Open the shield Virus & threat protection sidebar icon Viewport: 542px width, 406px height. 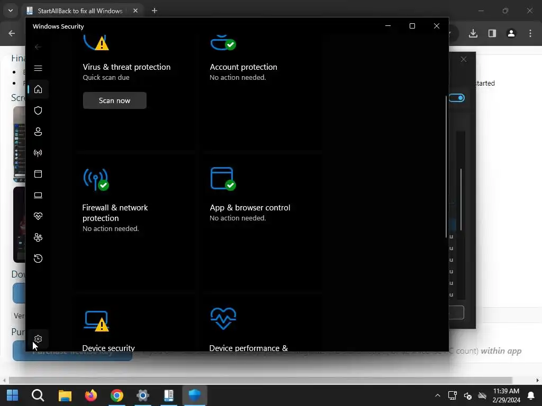(38, 110)
